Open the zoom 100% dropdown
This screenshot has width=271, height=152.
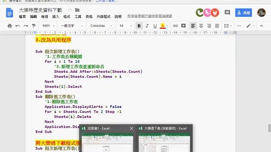coord(48,26)
